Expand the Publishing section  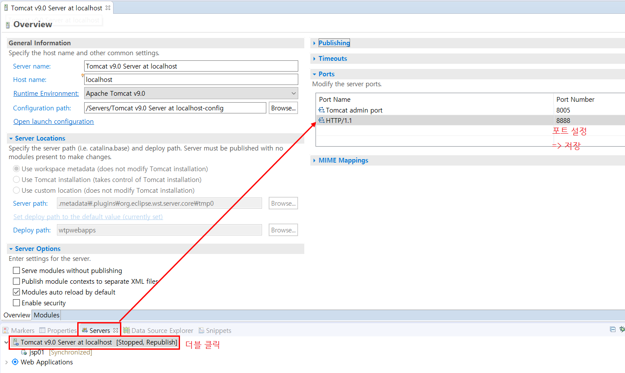314,43
